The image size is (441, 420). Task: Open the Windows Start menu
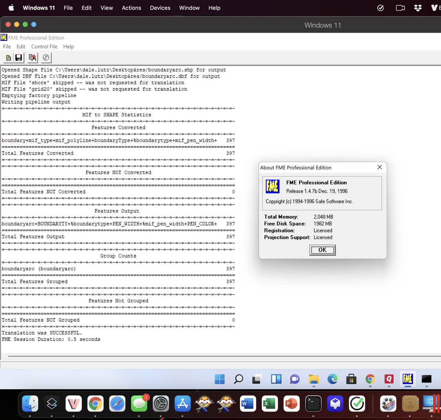point(220,379)
